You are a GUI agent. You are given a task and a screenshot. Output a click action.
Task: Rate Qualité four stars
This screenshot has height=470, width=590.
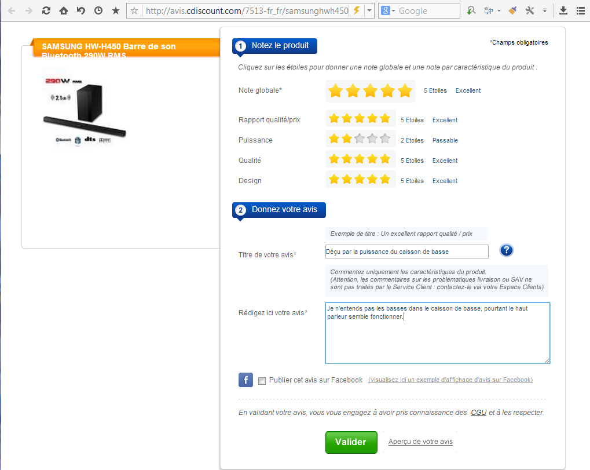[372, 159]
